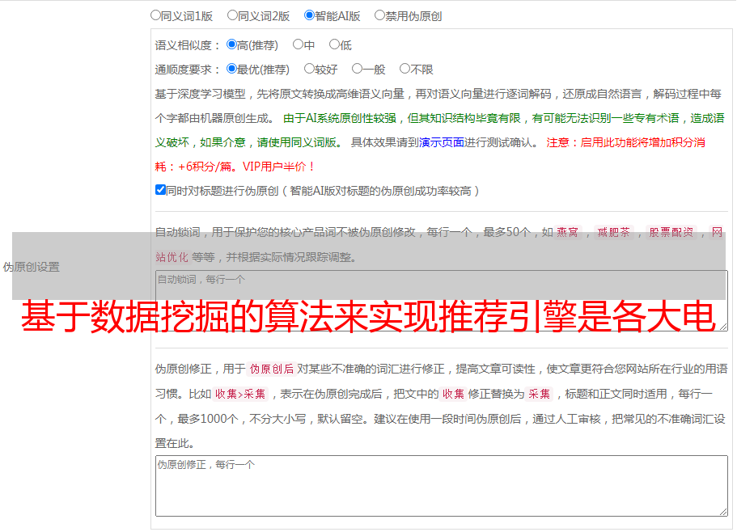This screenshot has height=532, width=737.
Task: Click the 语义相似度 label
Action: coord(188,45)
